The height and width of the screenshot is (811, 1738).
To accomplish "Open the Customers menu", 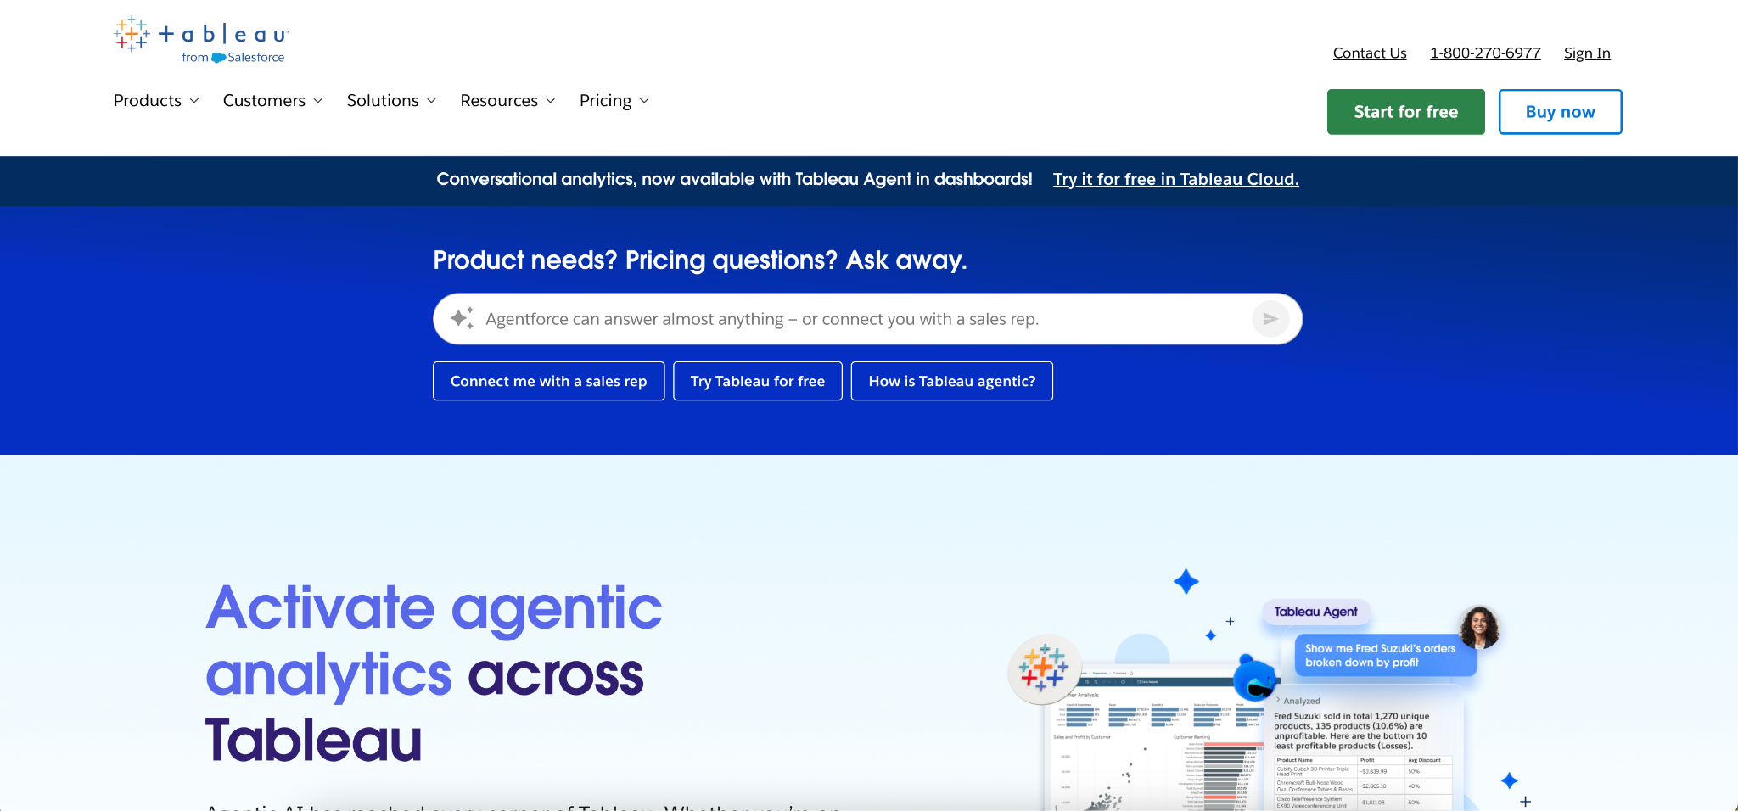I will click(272, 101).
